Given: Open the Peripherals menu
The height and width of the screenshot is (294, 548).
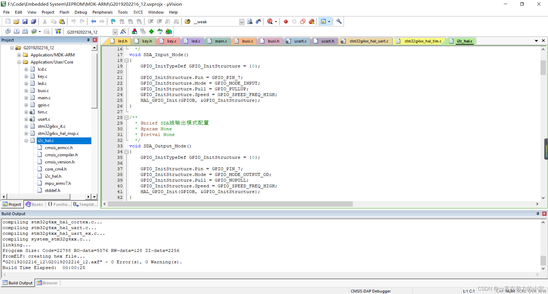Looking at the screenshot, I should [102, 12].
